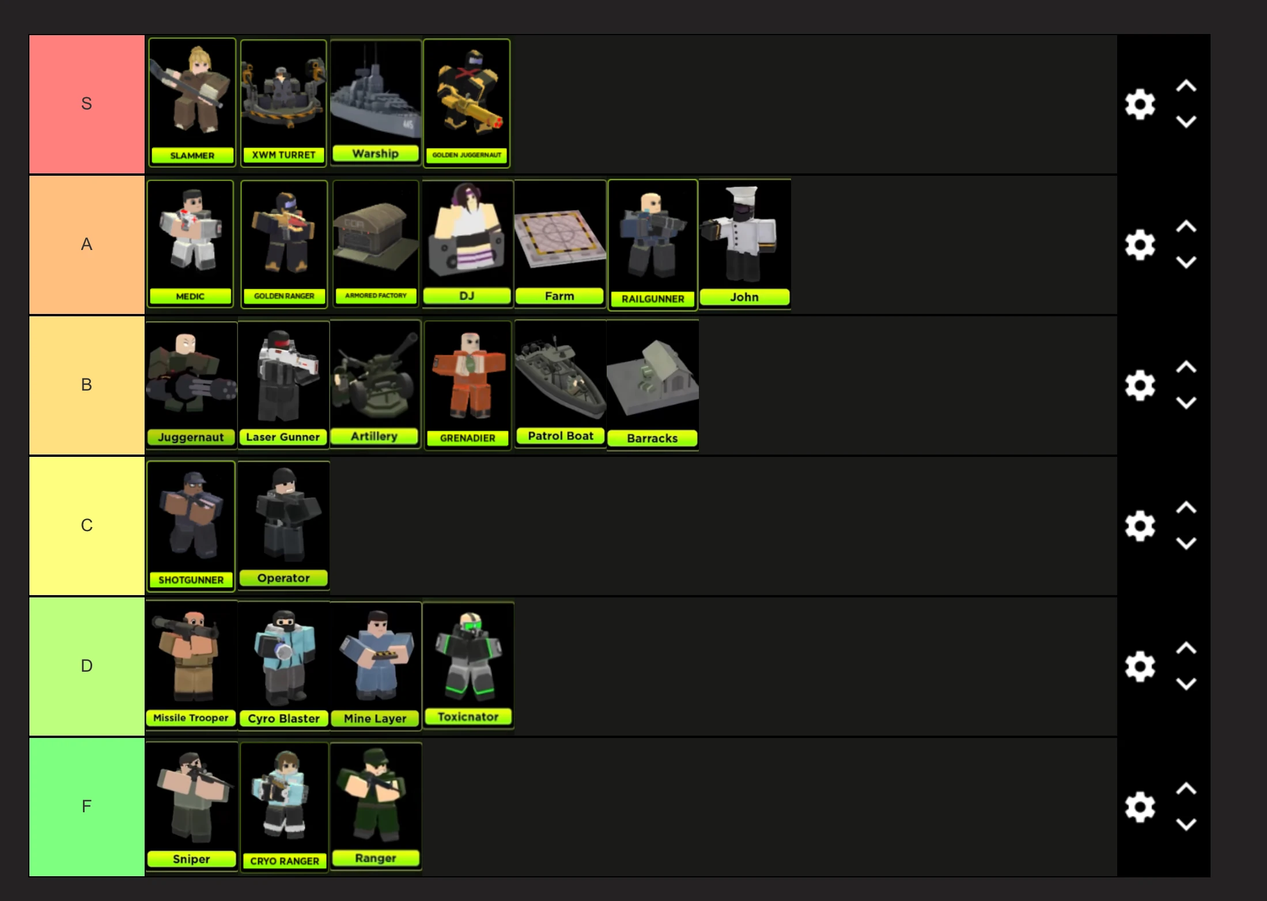Select the Golden Juggernaut tower card
Screen dimensions: 1267x901
click(x=467, y=103)
